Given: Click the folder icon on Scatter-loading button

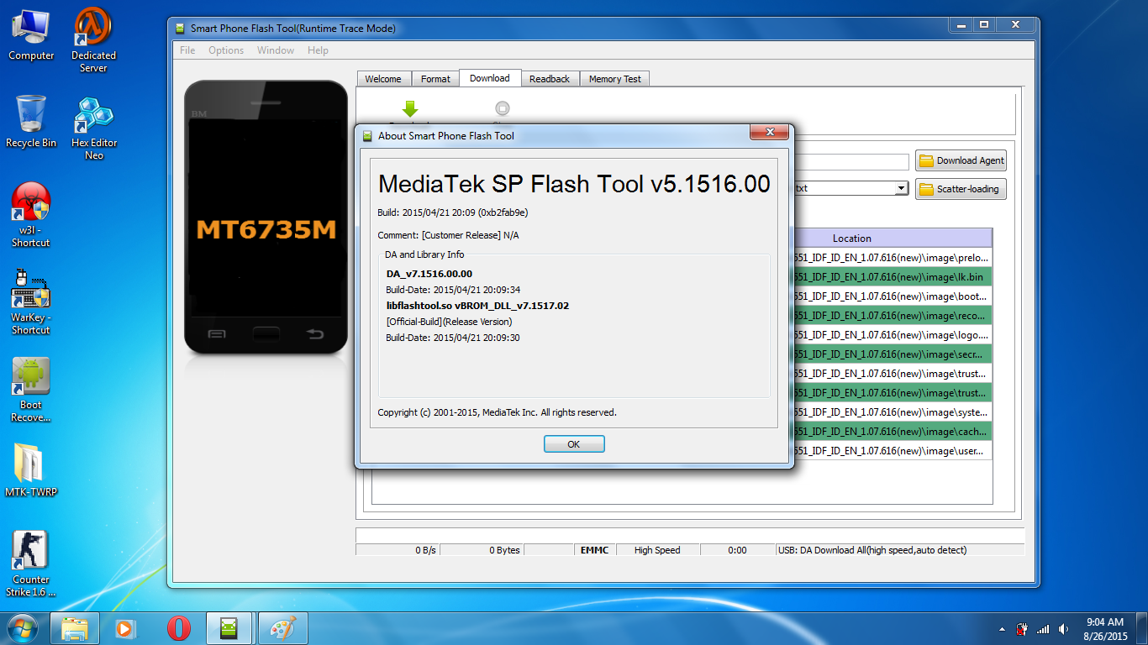Looking at the screenshot, I should coord(927,189).
